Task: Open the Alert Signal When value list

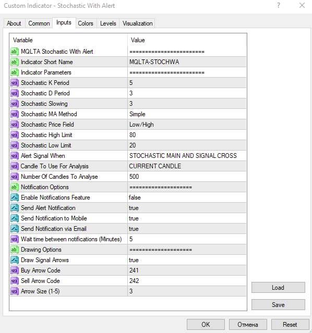Action: click(187, 156)
